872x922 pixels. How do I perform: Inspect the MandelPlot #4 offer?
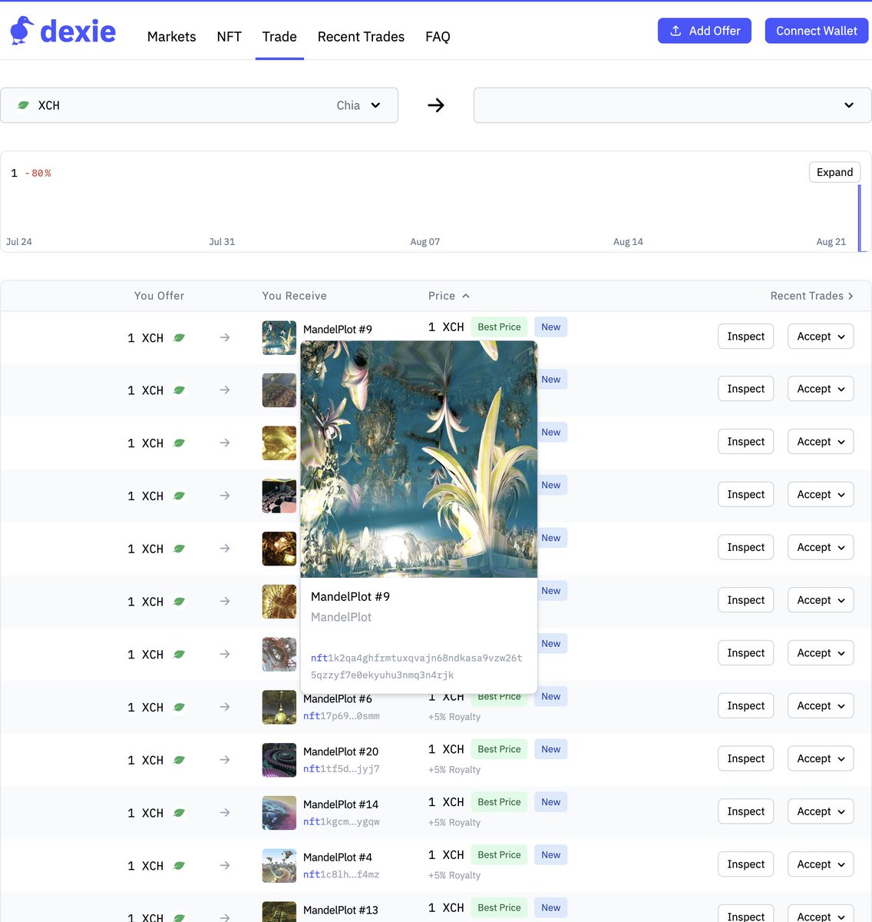tap(746, 864)
